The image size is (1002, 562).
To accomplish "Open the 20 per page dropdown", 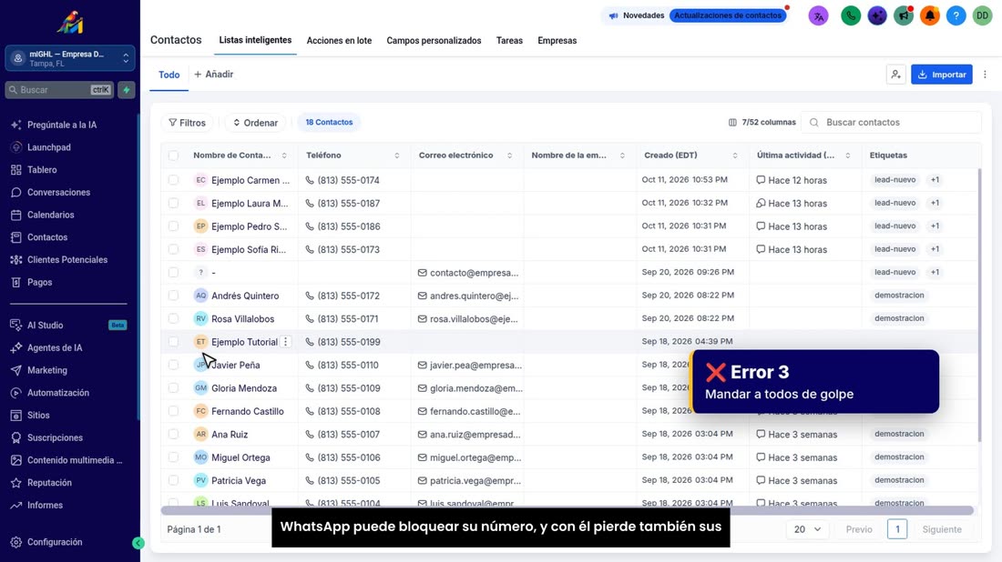I will (807, 529).
